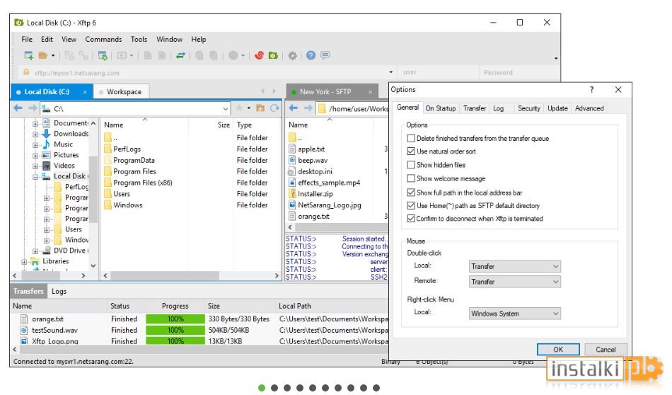Open the Session Properties toolbar icon
Image resolution: width=672 pixels, height=395 pixels.
click(103, 55)
